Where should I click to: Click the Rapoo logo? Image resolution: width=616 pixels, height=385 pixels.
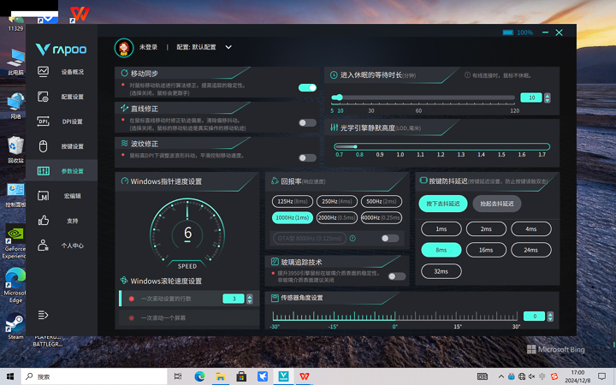(62, 49)
